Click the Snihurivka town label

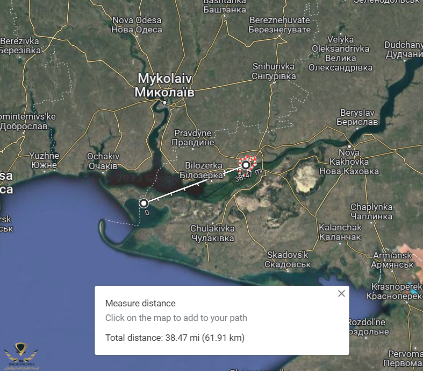click(x=274, y=71)
